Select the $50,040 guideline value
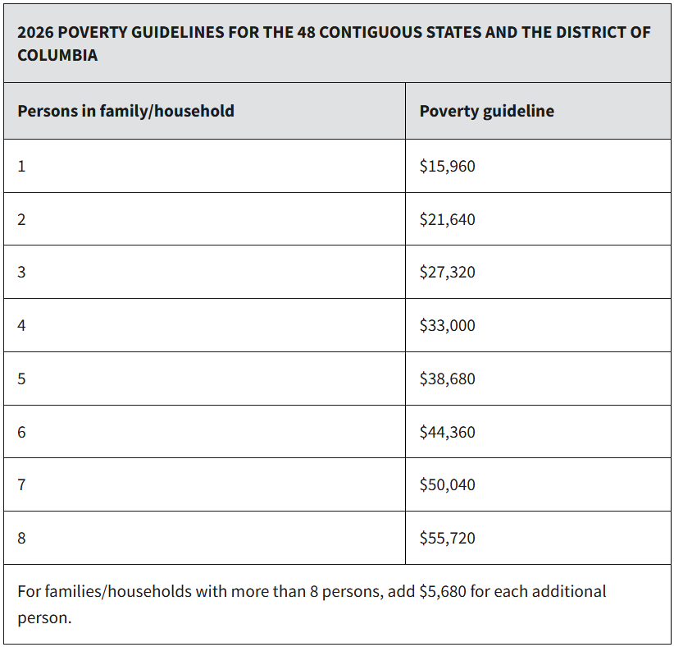Image resolution: width=674 pixels, height=647 pixels. click(447, 484)
